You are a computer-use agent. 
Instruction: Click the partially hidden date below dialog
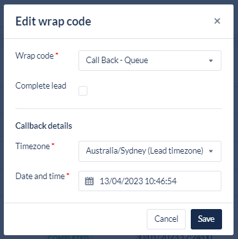174,237
